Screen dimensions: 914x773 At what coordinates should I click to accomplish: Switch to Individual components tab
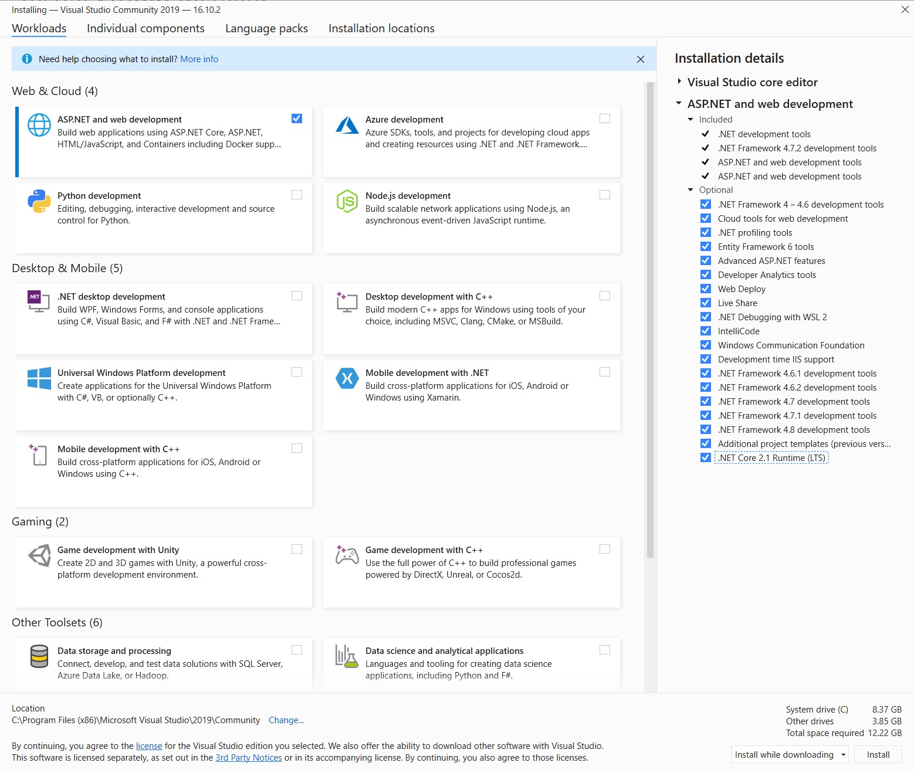coord(145,28)
